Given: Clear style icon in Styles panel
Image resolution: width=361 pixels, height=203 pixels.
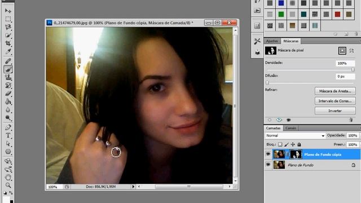Looking at the screenshot, I should click(336, 34).
